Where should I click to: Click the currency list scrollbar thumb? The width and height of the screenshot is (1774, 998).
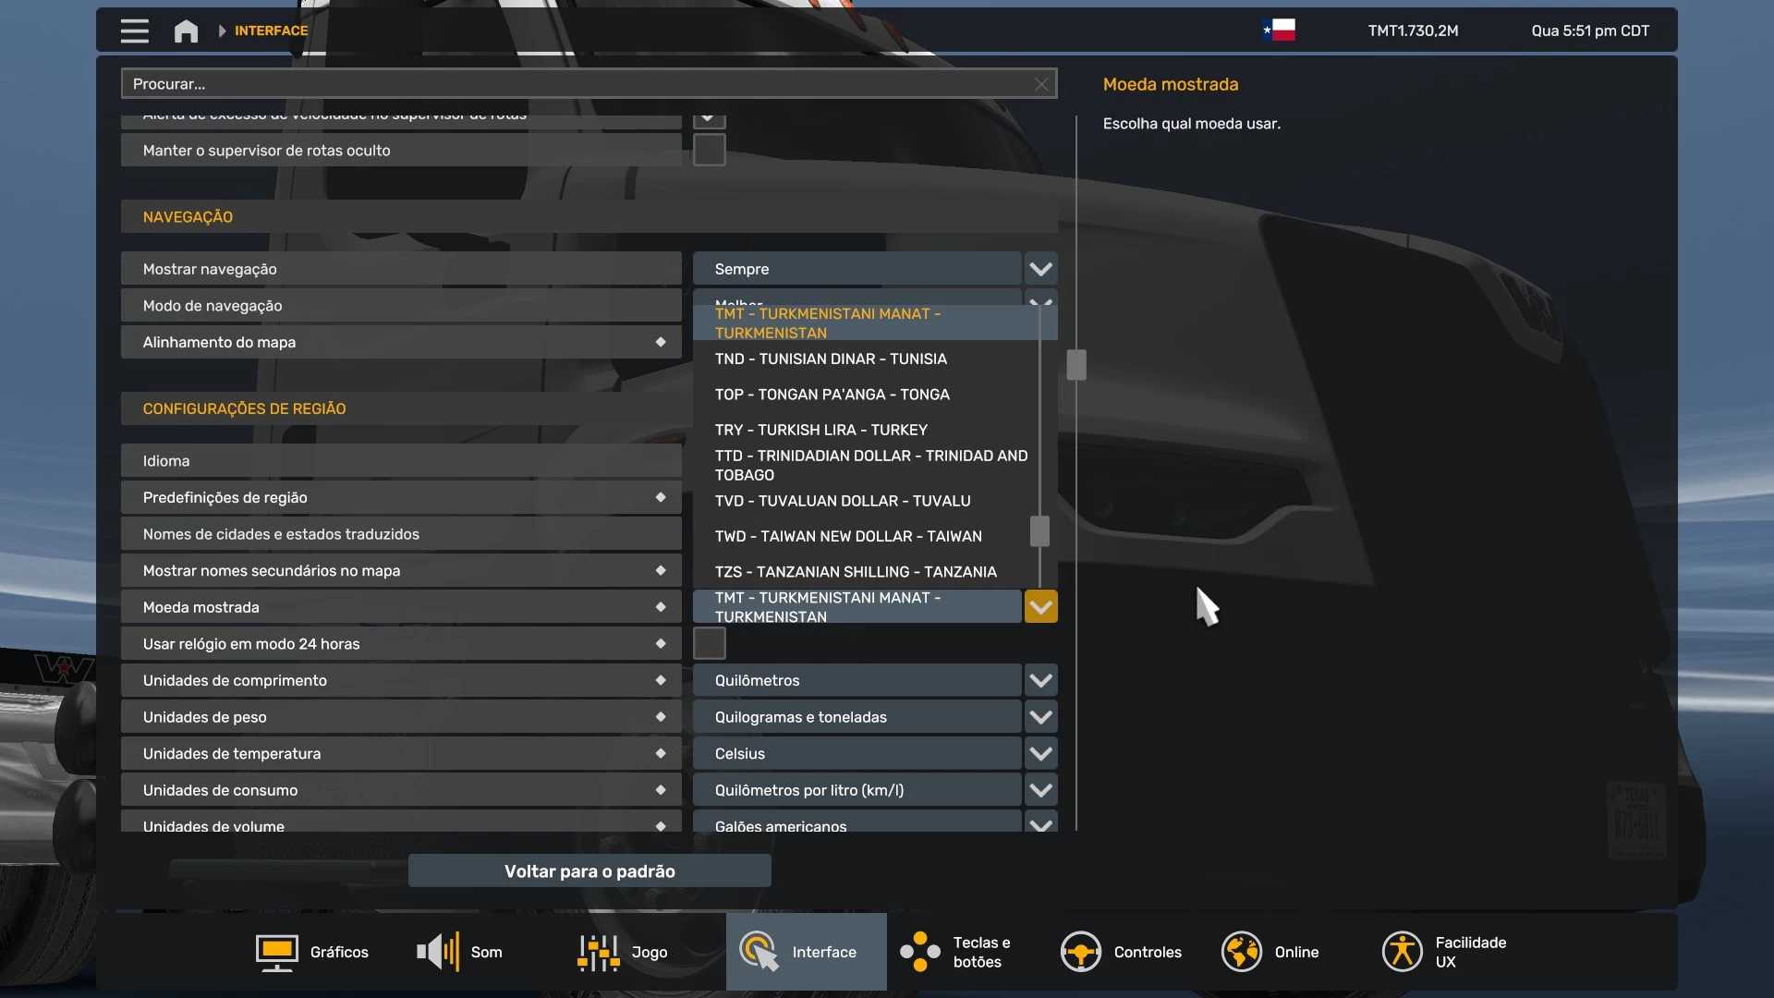click(1039, 531)
